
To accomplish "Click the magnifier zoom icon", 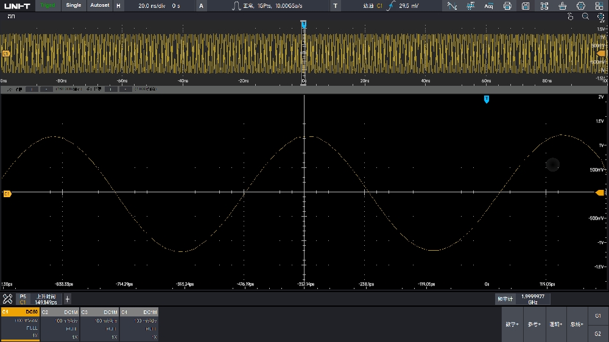I will click(585, 17).
